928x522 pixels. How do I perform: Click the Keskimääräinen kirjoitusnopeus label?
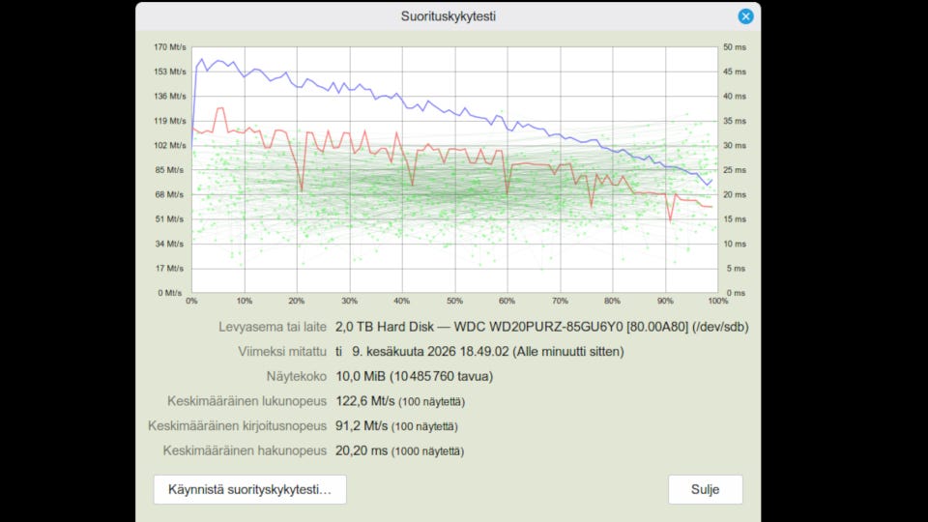click(x=238, y=426)
